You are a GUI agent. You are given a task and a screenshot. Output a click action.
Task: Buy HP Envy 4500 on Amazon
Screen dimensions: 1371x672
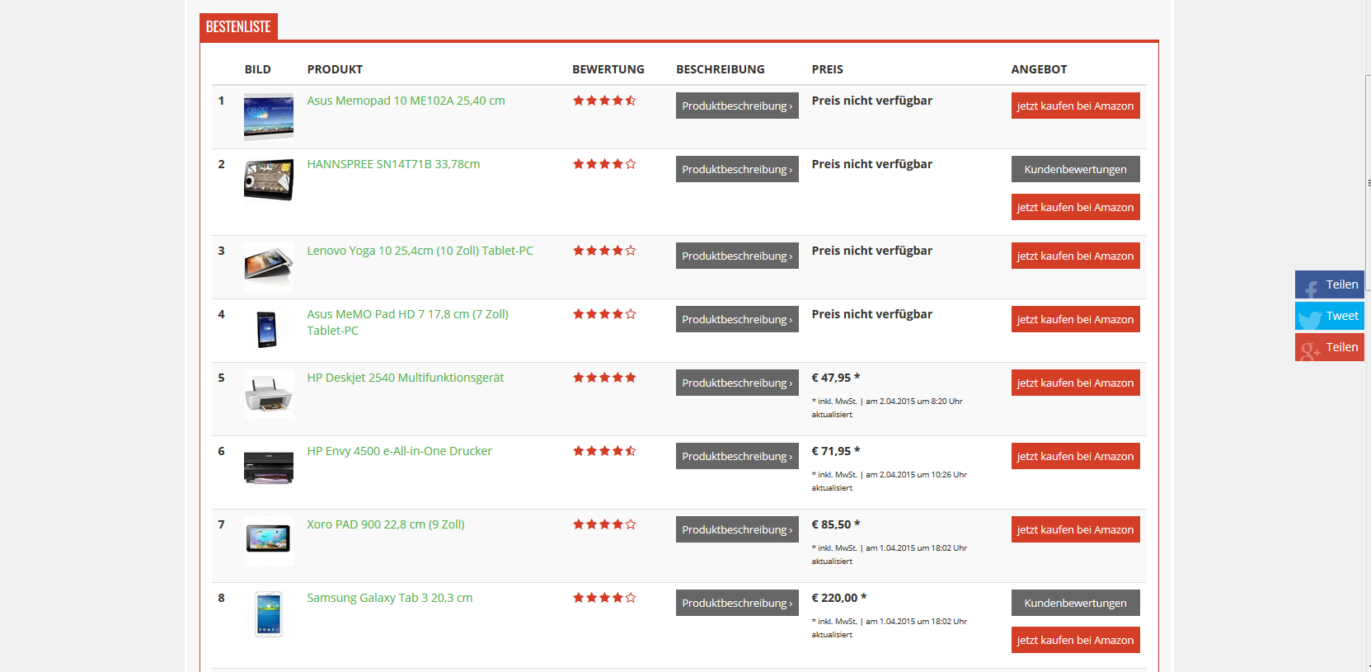(x=1075, y=456)
